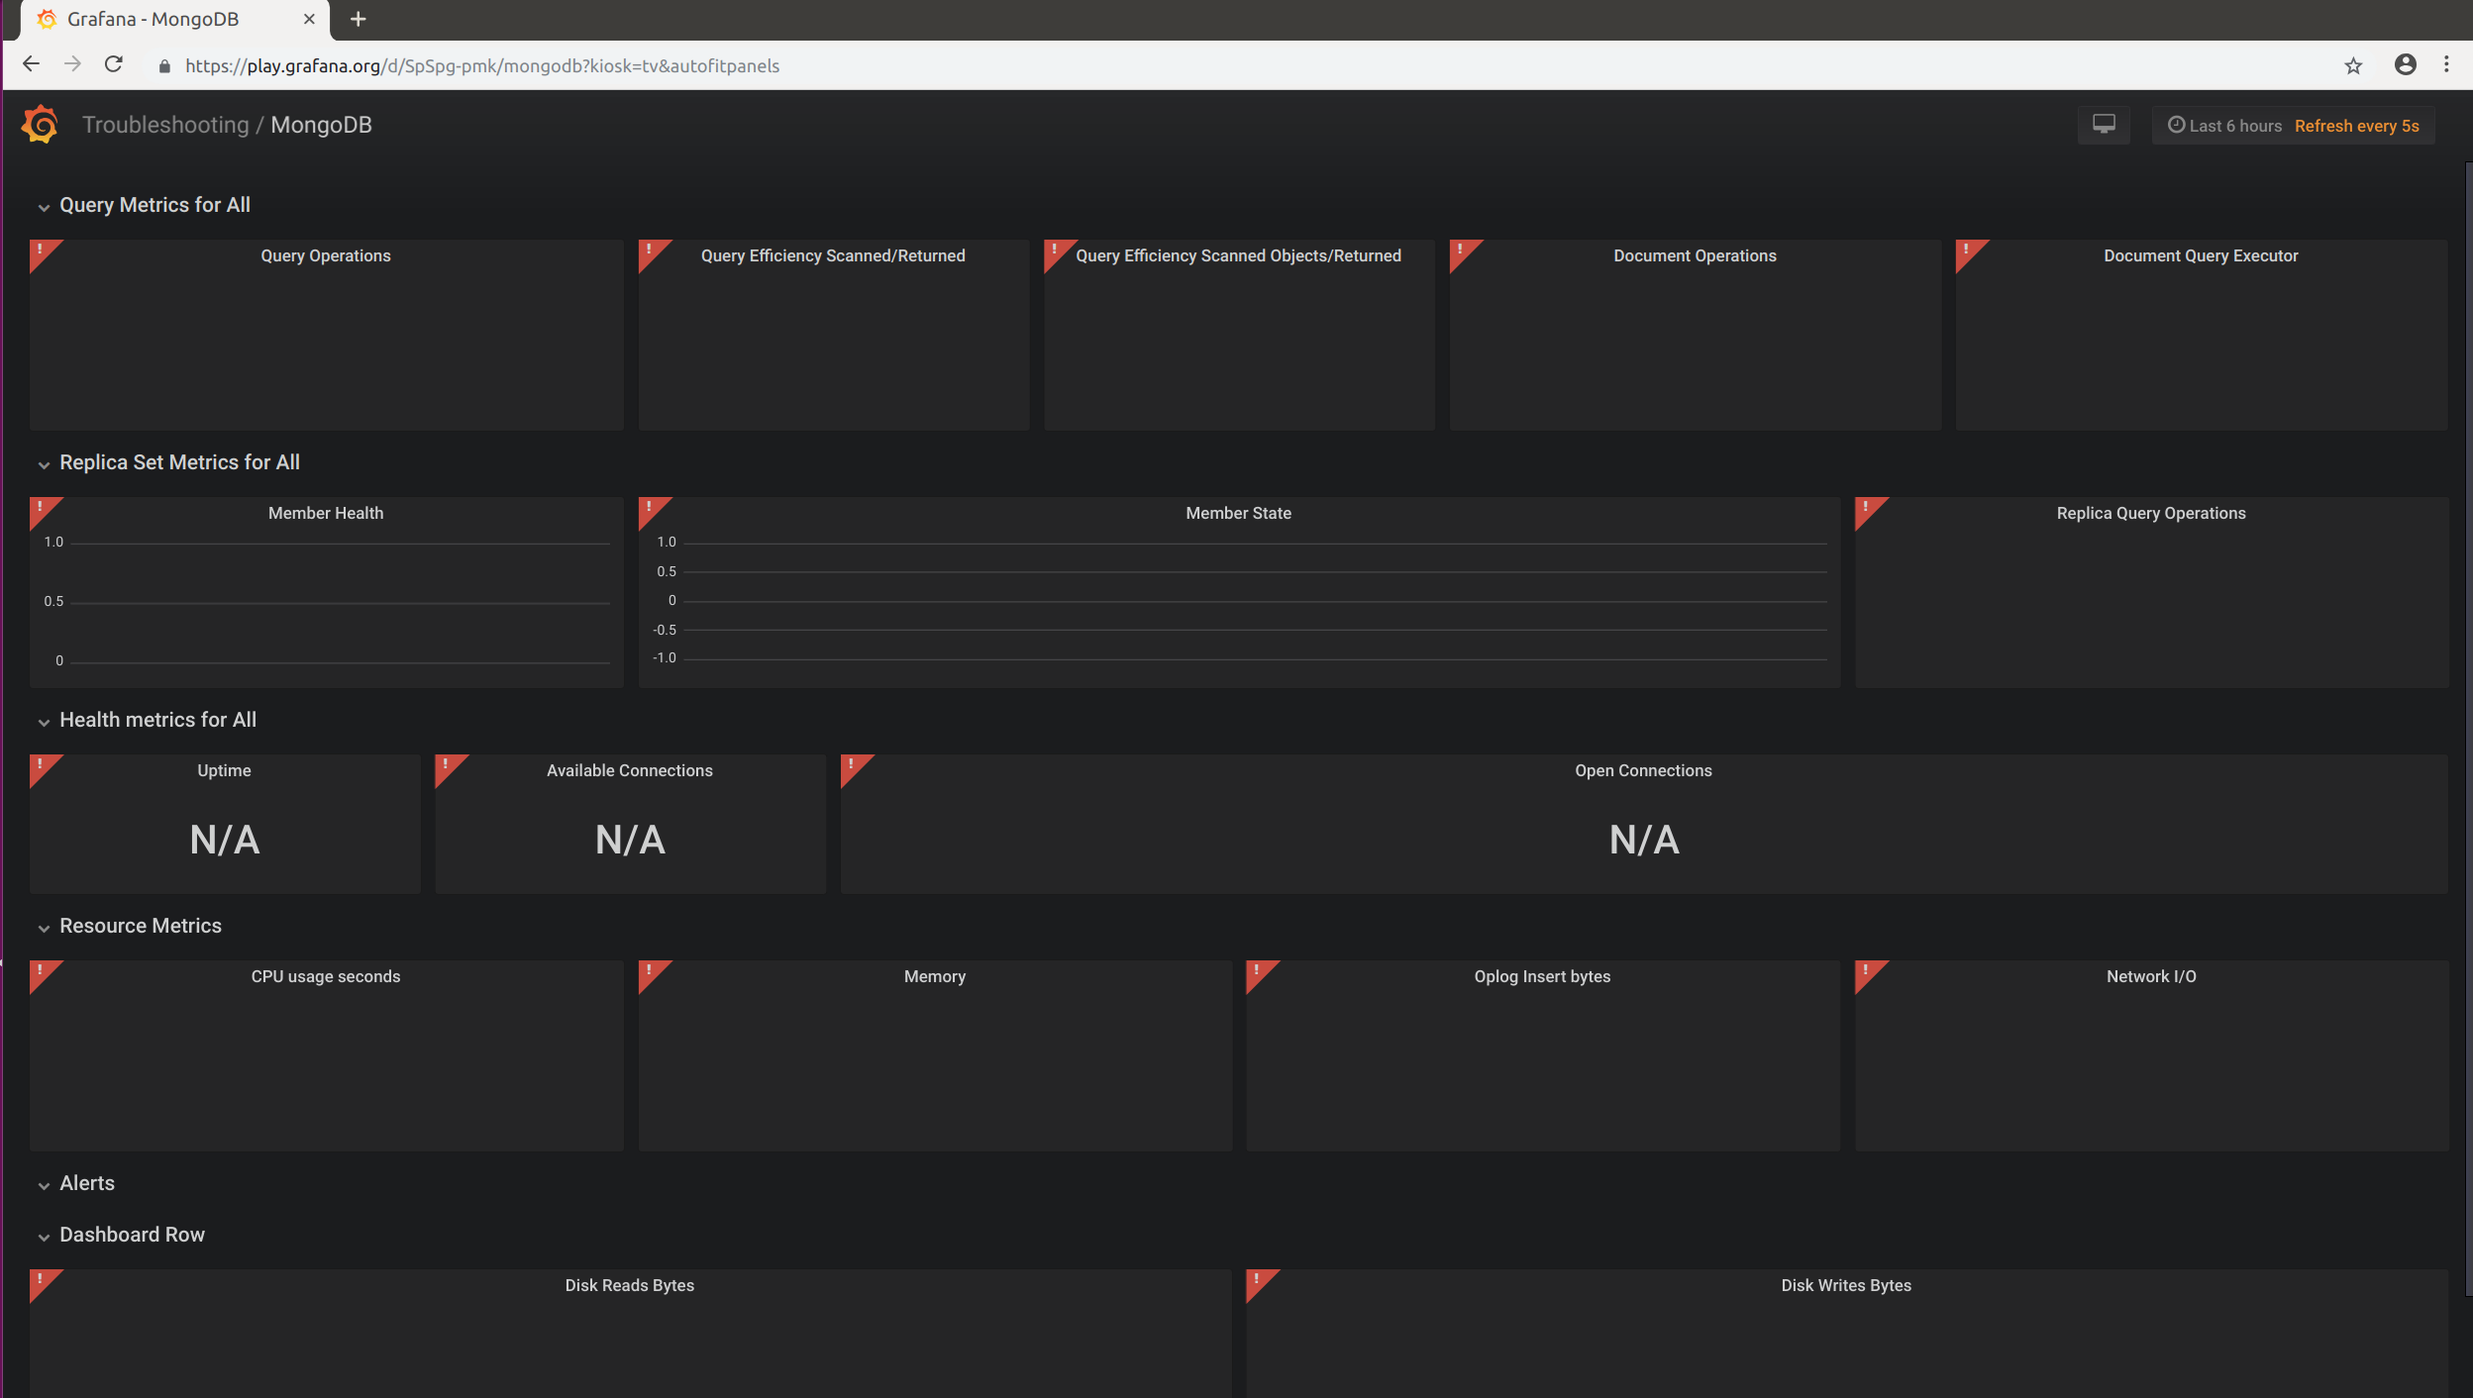Open the Member State panel menu
Image resolution: width=2473 pixels, height=1398 pixels.
pos(1237,513)
